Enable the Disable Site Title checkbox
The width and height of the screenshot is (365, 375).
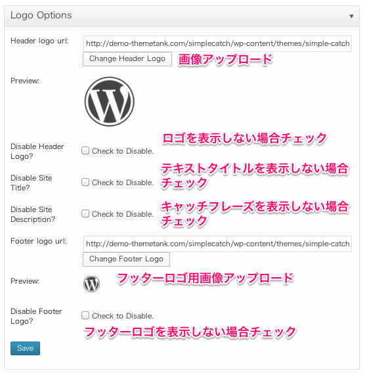click(85, 182)
